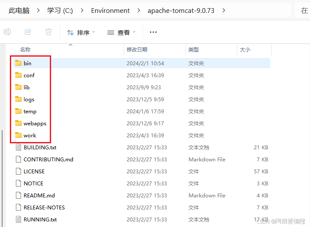Sort by 修改日期 column header
The height and width of the screenshot is (227, 310).
coord(137,50)
